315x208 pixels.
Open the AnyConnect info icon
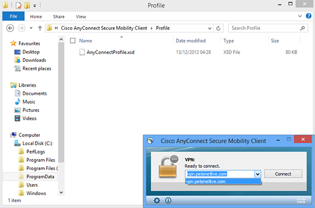click(x=168, y=200)
